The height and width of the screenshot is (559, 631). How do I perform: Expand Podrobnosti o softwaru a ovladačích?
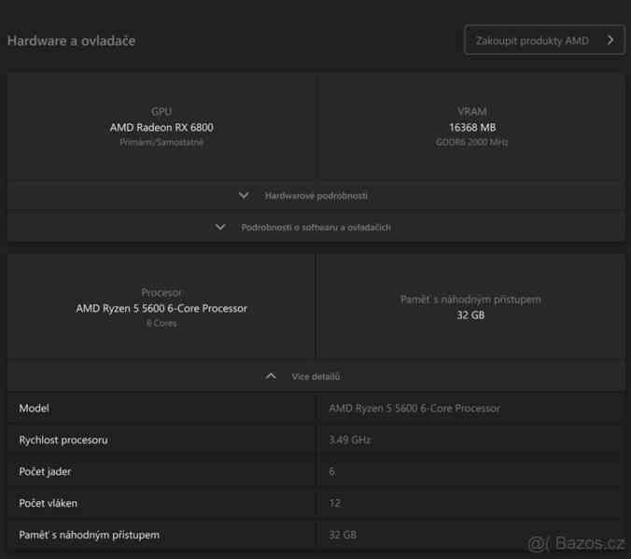(x=315, y=228)
